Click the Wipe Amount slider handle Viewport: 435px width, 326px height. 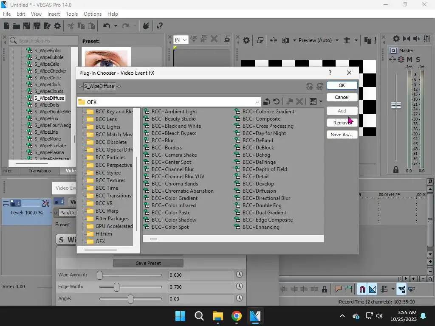click(99, 275)
